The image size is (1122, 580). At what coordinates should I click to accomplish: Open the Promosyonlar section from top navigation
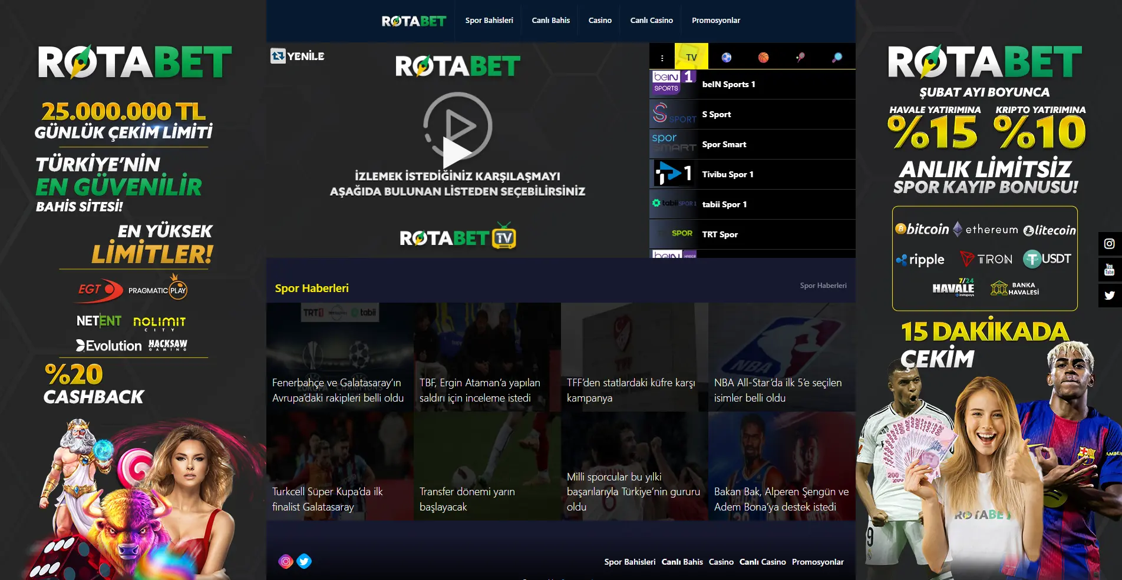716,20
